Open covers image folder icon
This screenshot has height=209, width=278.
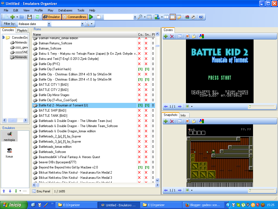[194, 36]
